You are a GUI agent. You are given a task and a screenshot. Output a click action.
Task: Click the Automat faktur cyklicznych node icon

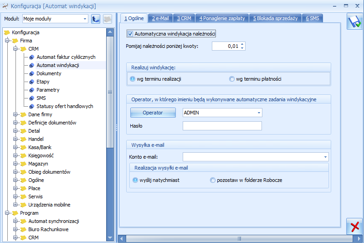coord(32,57)
